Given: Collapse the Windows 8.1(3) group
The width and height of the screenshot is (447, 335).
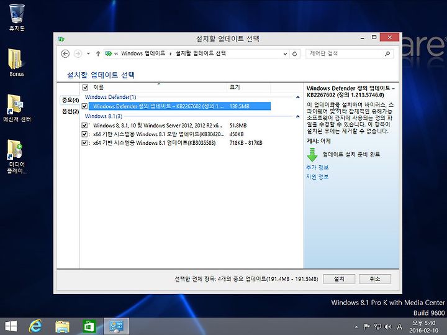Looking at the screenshot, I should pyautogui.click(x=297, y=116).
